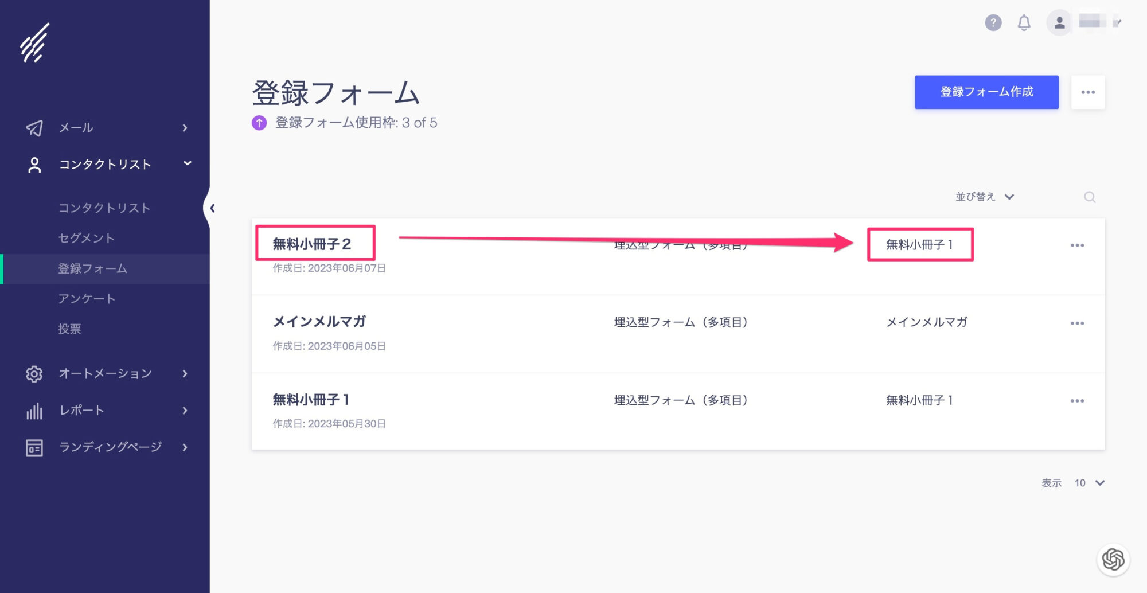Click the Benchmark logo in sidebar

point(34,42)
